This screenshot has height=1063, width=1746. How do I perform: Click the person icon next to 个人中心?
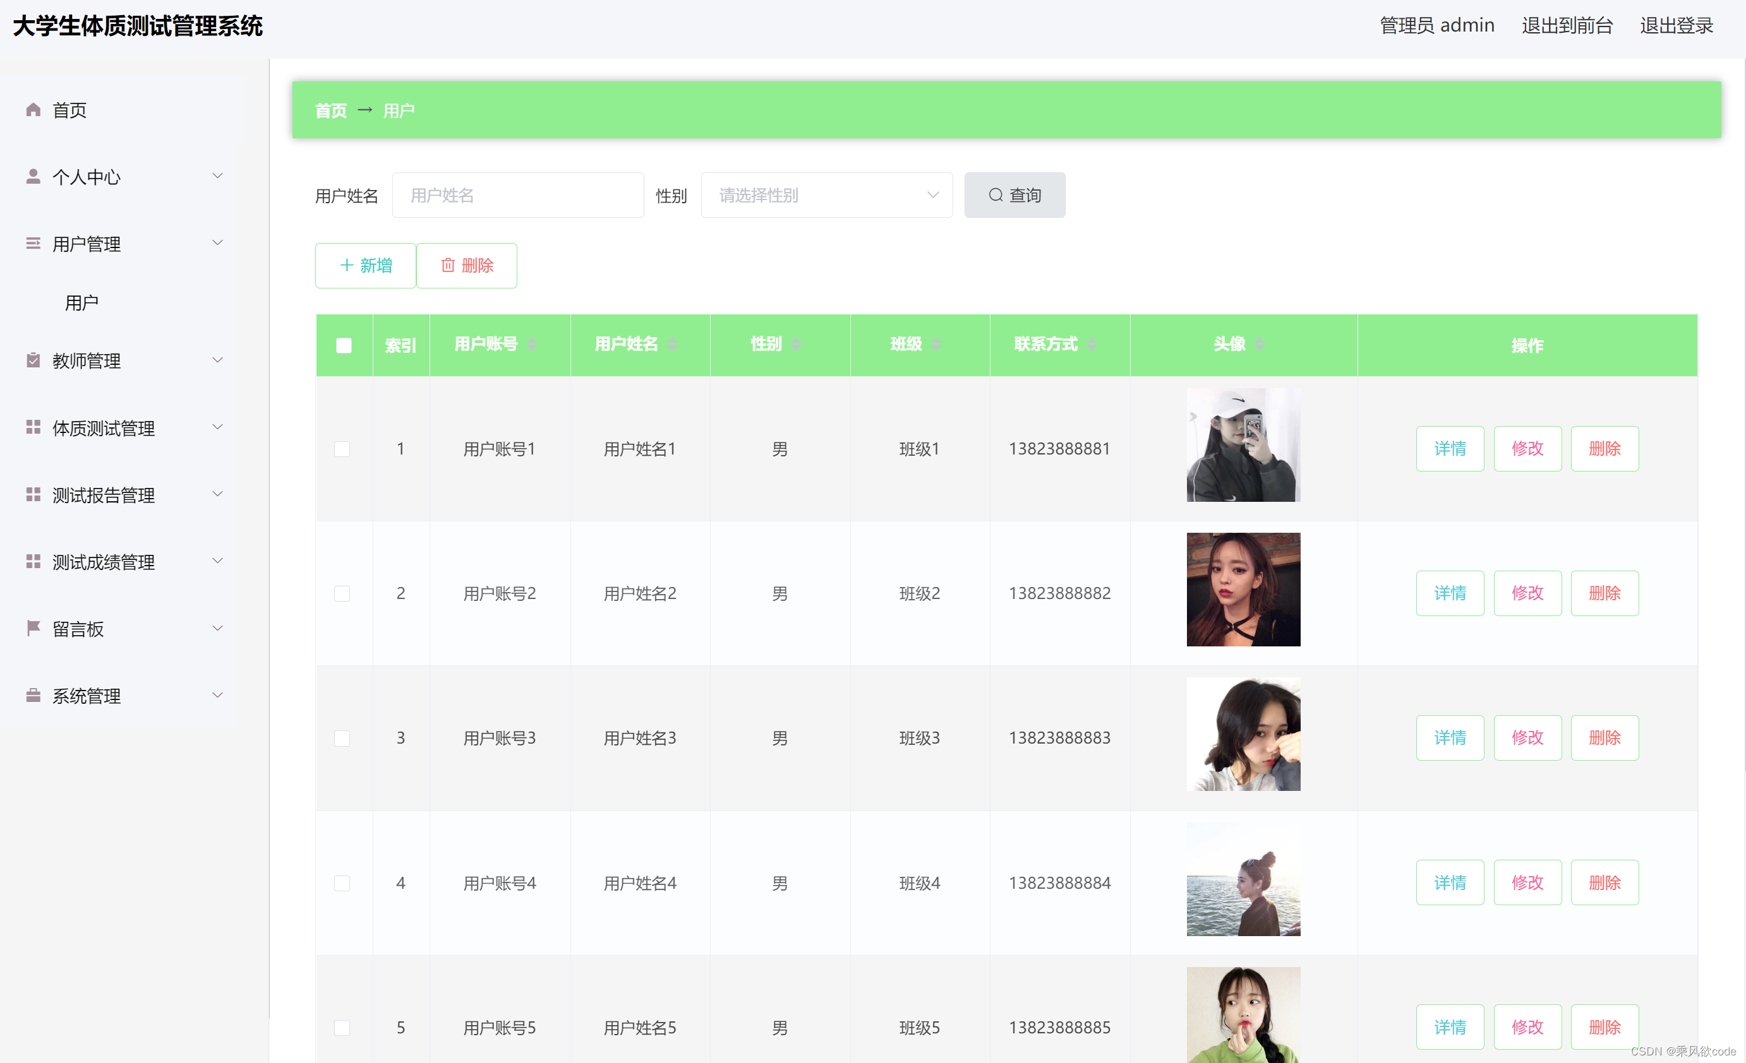click(33, 176)
